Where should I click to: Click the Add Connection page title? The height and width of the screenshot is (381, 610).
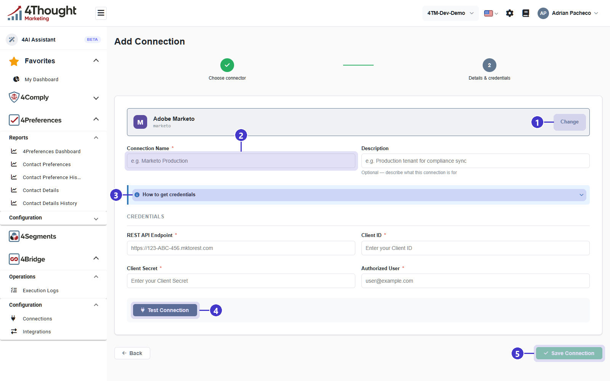pos(150,42)
